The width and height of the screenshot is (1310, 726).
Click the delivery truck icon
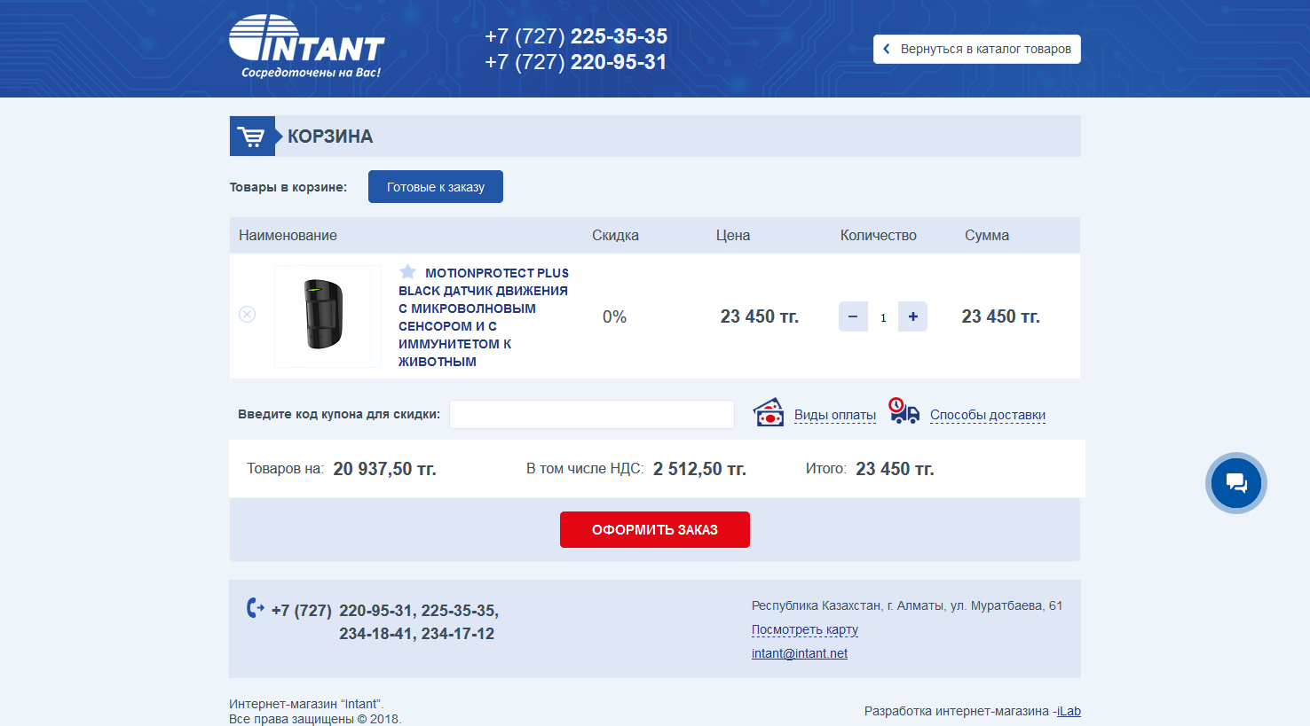click(x=904, y=411)
